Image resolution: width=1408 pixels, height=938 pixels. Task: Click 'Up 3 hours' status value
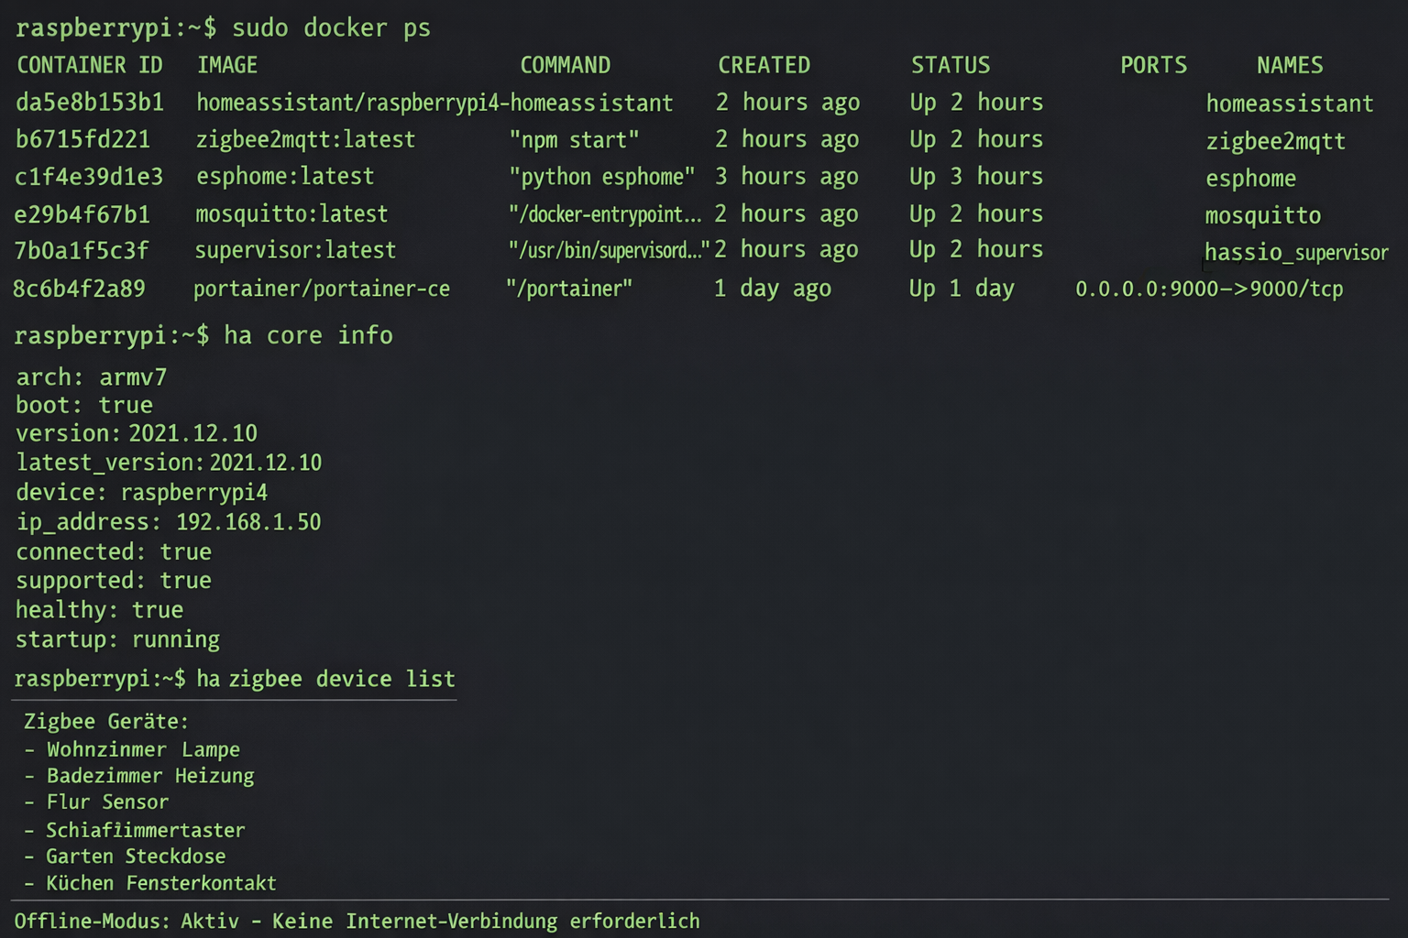976,176
